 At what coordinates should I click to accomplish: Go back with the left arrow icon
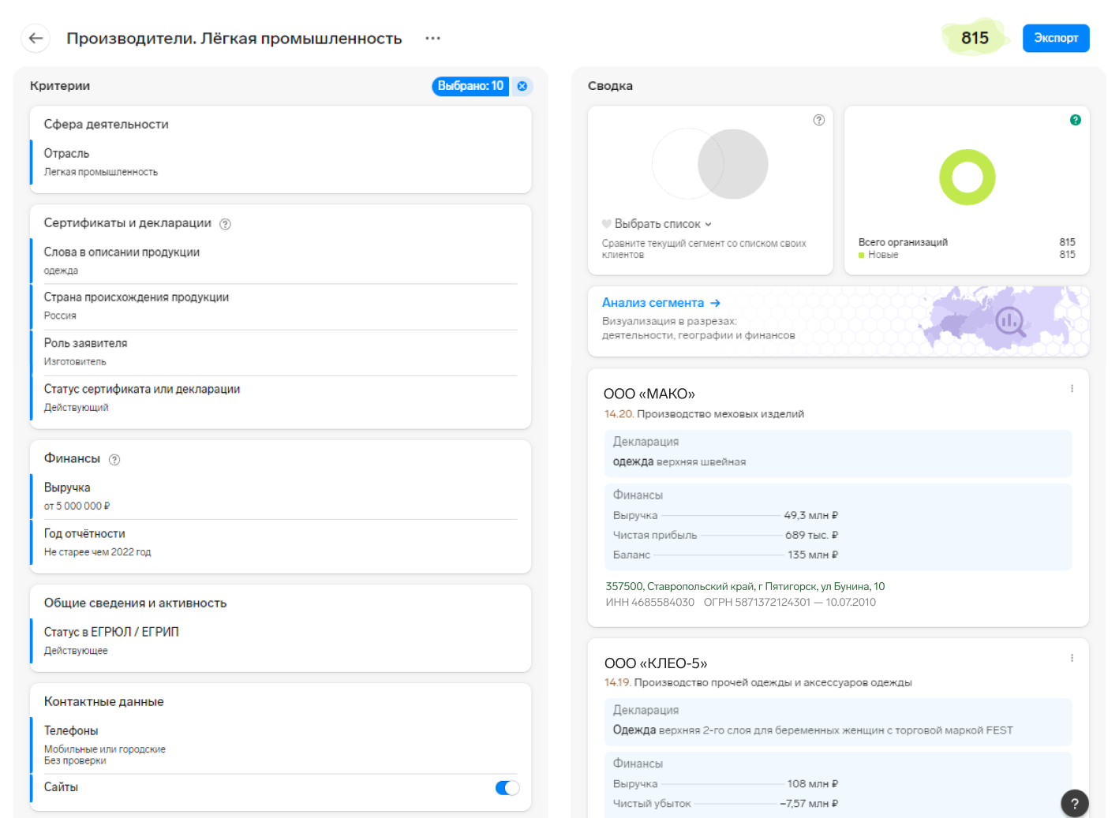coord(36,38)
